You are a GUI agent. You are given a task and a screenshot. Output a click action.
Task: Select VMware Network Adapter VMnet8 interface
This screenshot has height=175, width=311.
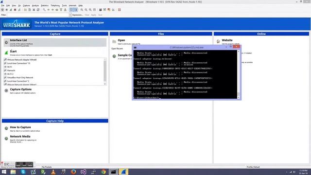(x=21, y=60)
